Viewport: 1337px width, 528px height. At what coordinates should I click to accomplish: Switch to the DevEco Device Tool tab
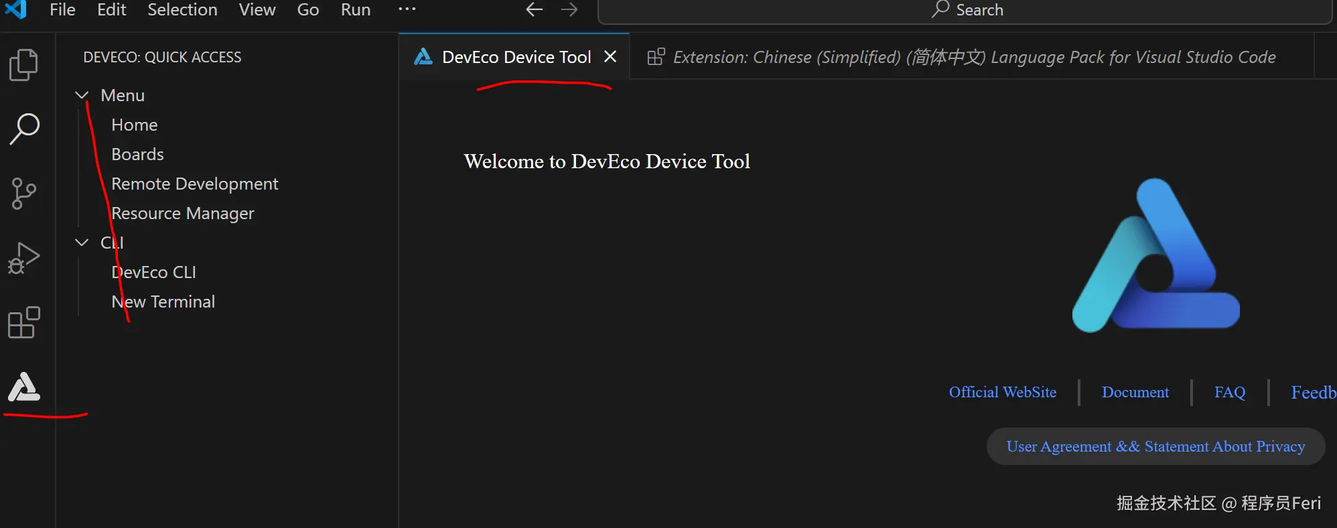pos(514,57)
